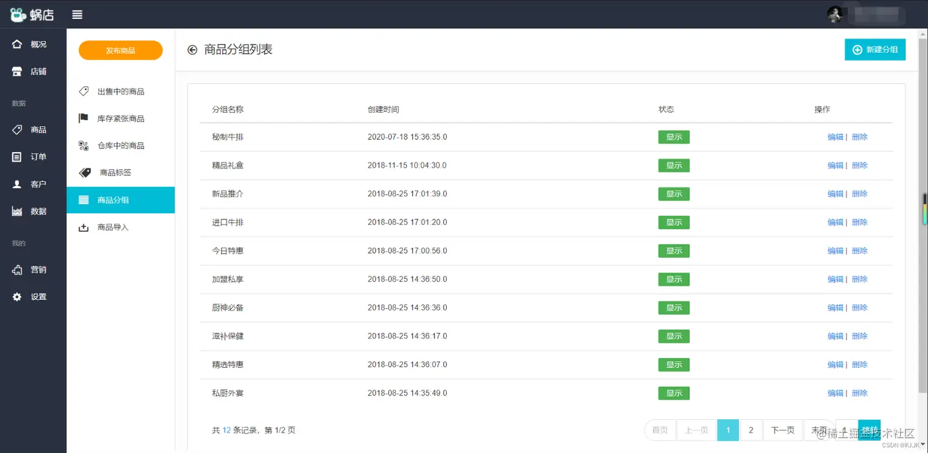Open the 概况 menu item

(33, 44)
